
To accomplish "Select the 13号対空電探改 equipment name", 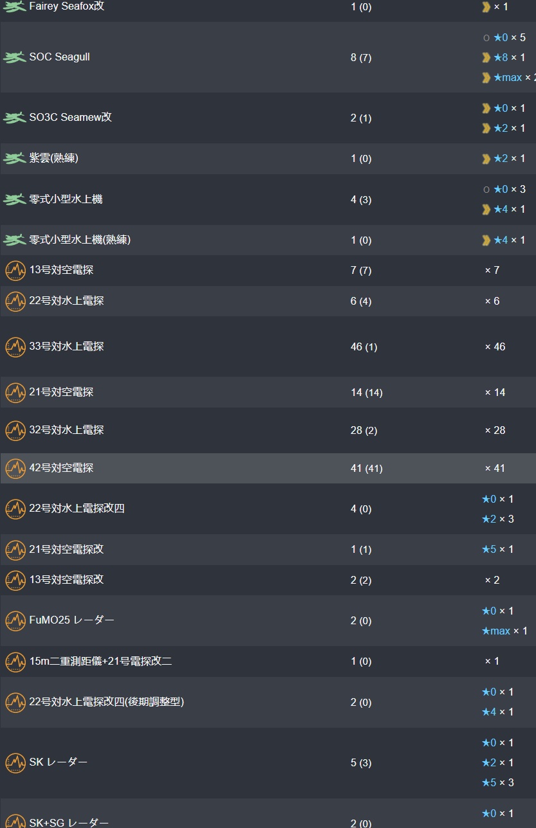I will 66,579.
